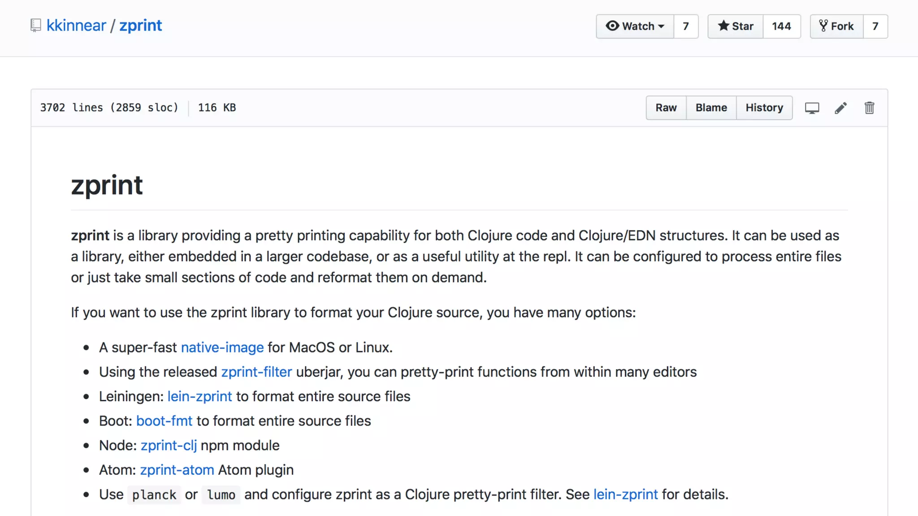View stargazers count 144
Image resolution: width=918 pixels, height=516 pixels.
click(781, 26)
